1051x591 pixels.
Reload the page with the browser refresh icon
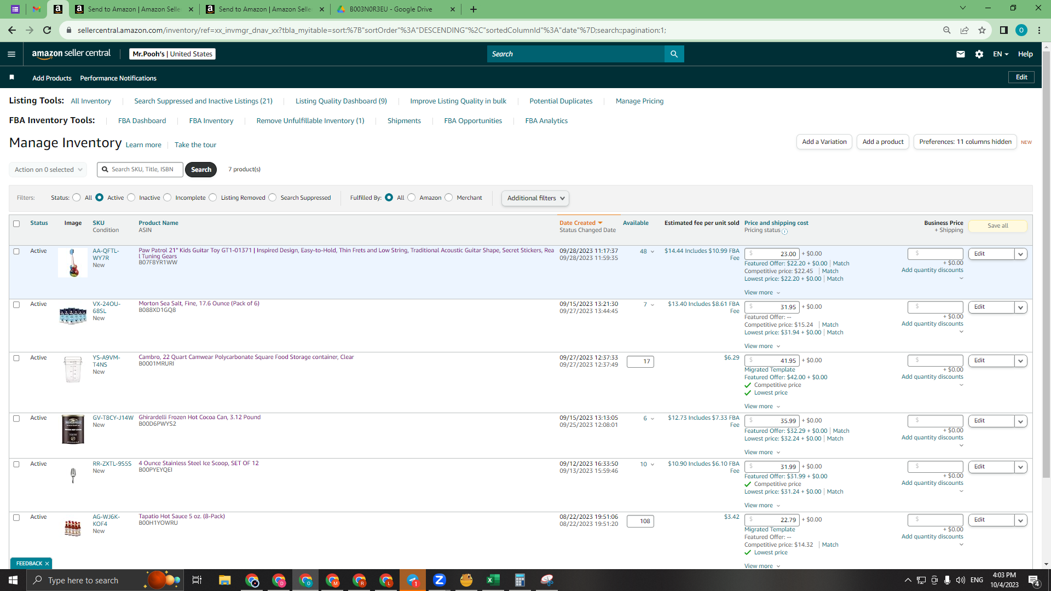click(x=48, y=30)
